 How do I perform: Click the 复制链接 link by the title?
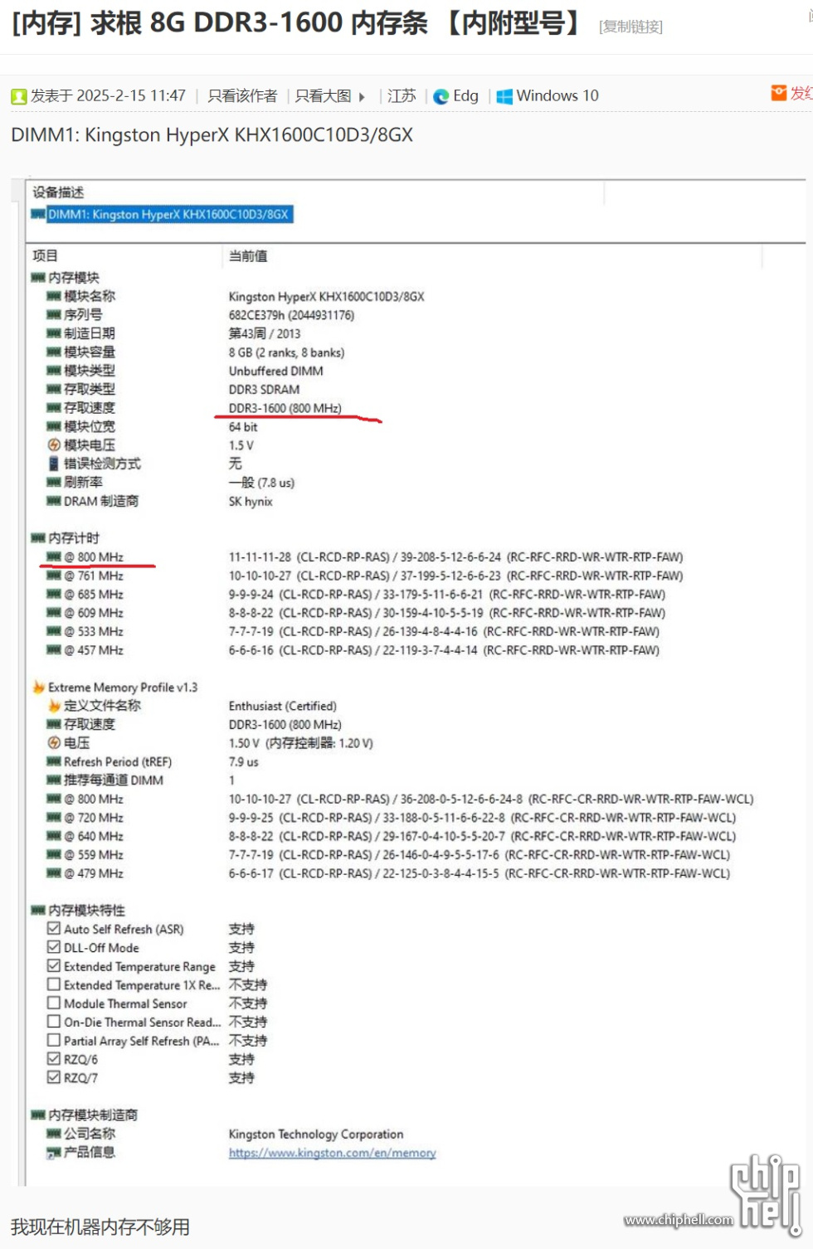[x=631, y=27]
